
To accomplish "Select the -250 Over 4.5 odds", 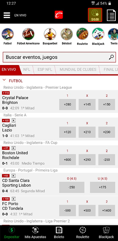I will [x=72, y=187].
